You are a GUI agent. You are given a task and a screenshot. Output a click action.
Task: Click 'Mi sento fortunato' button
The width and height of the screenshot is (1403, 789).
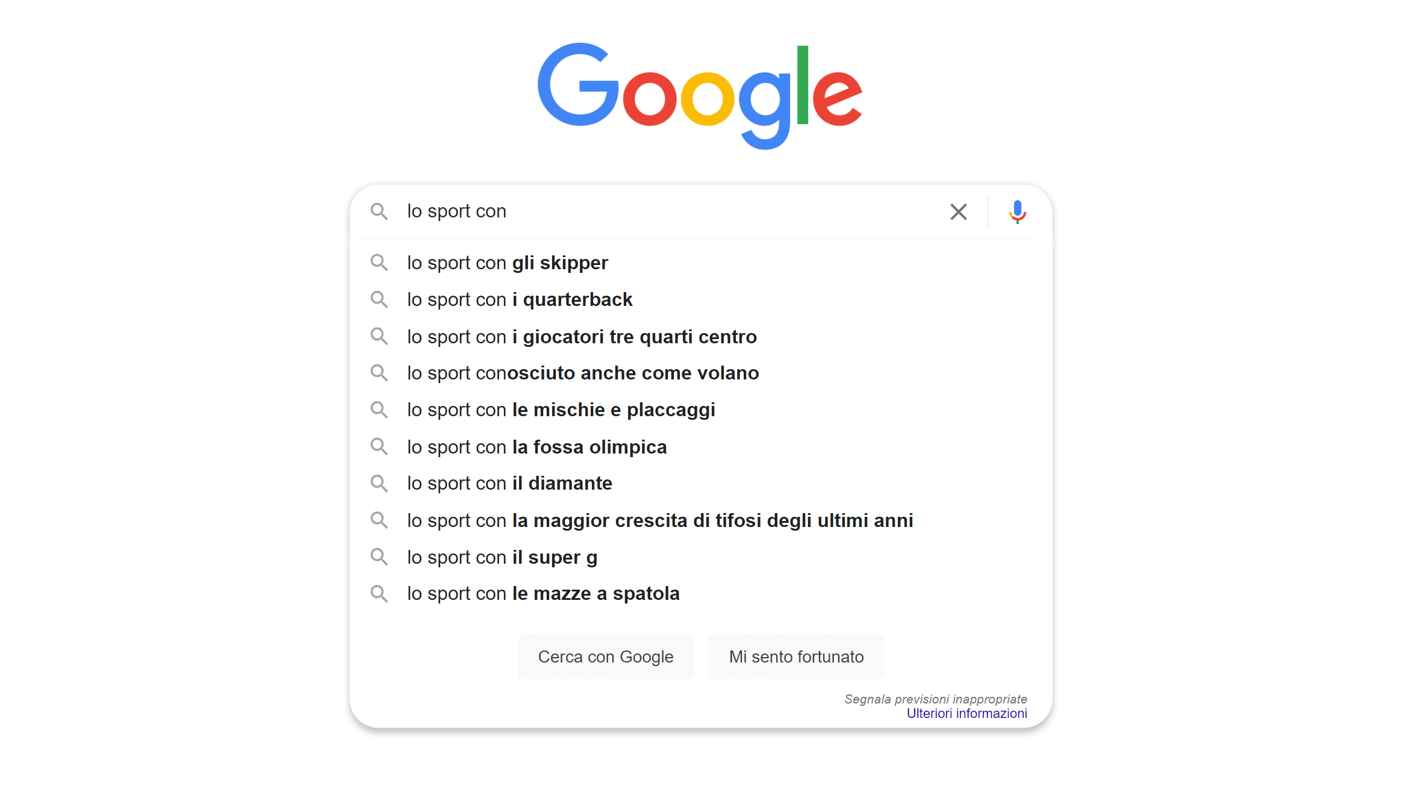[795, 655]
